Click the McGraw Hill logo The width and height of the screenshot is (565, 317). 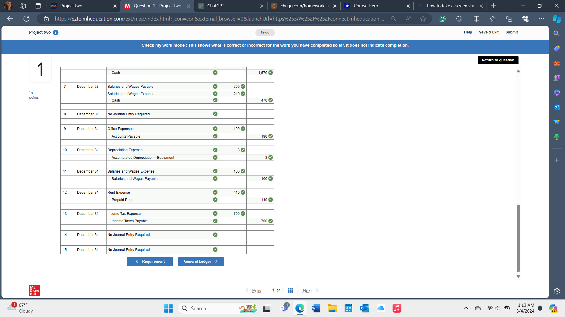pos(34,291)
